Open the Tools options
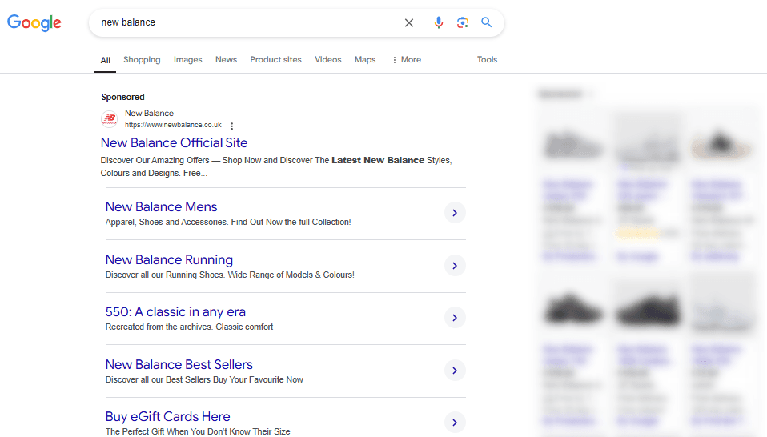Viewport: 767px width, 437px height. pos(488,60)
